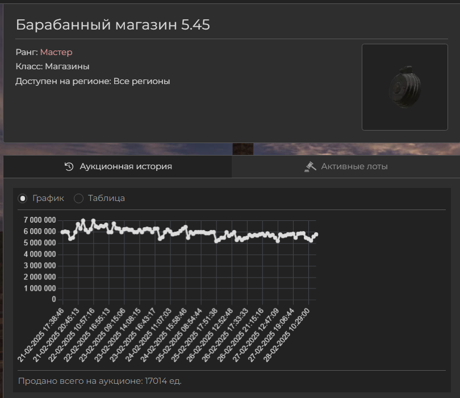This screenshot has width=460, height=398.
Task: Click the 2 000 000 axis label
Action: 40,277
